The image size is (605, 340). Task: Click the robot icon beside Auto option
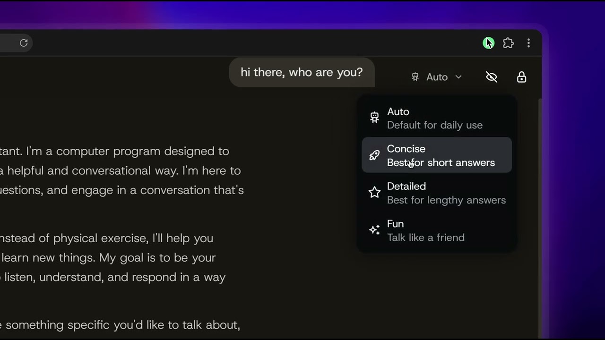[x=374, y=118]
